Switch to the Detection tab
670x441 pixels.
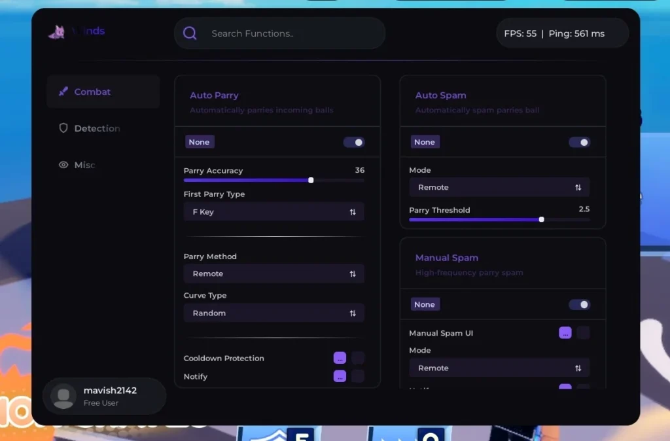pyautogui.click(x=97, y=128)
